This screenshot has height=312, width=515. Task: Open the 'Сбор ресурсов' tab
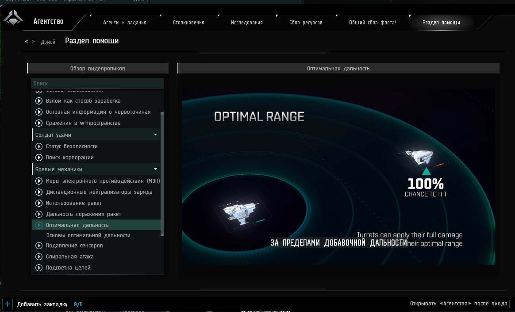coord(306,23)
